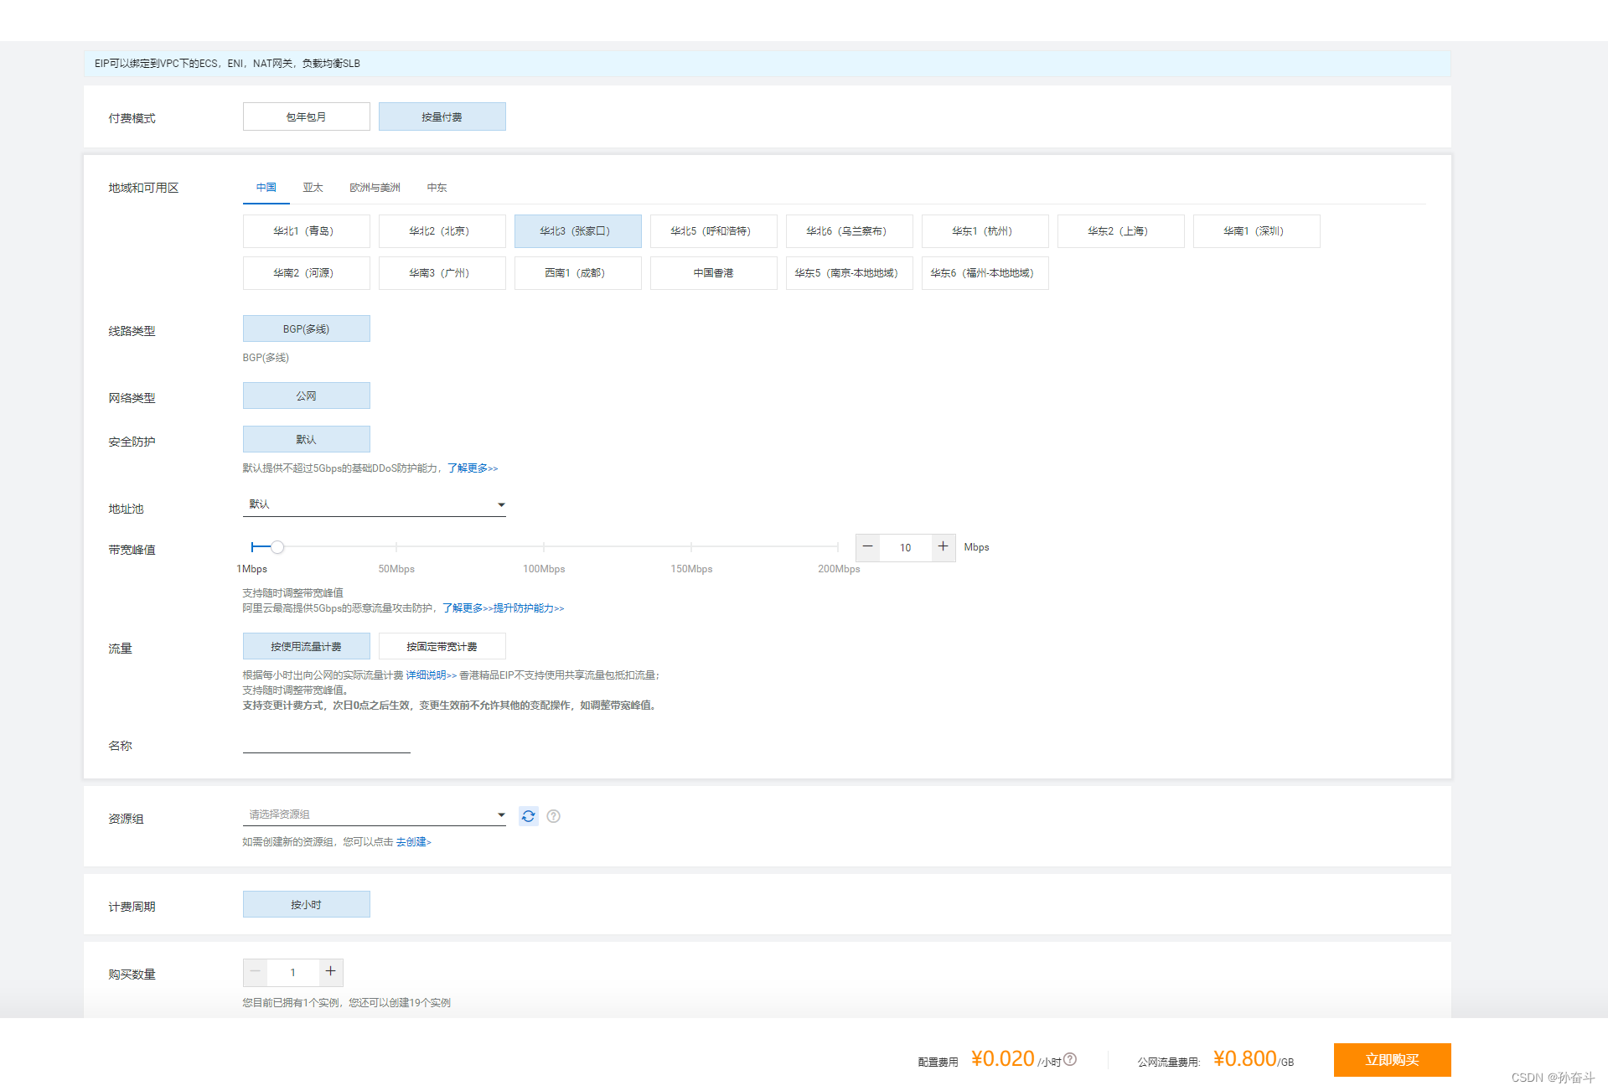Select 公网 network type
This screenshot has height=1091, width=1608.
(307, 396)
